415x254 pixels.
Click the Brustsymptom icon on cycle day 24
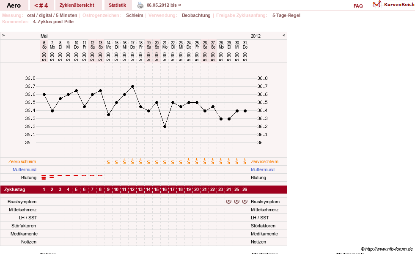229,202
